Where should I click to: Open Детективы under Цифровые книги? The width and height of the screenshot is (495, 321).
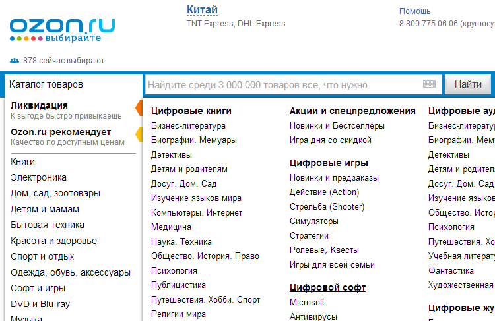click(x=172, y=154)
